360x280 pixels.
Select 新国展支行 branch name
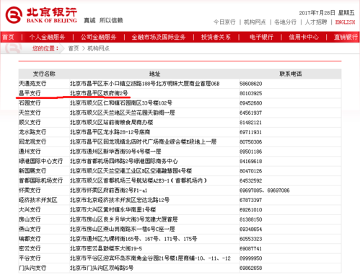point(32,171)
